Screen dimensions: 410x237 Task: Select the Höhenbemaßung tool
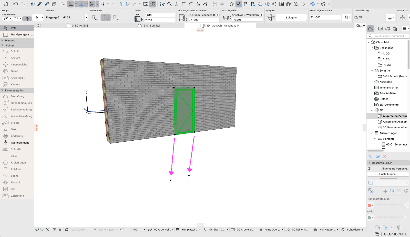pos(17,103)
